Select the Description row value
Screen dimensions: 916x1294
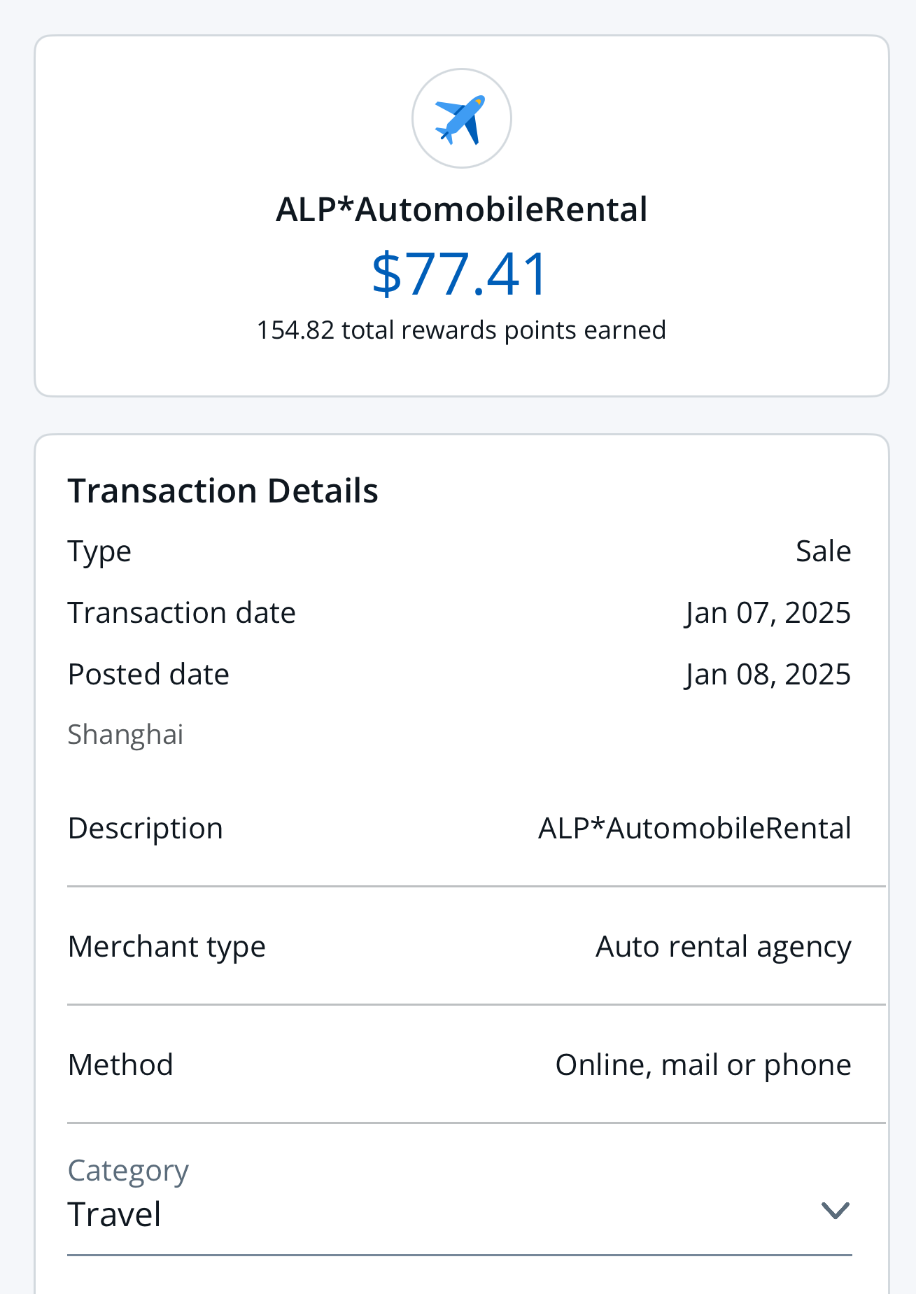pyautogui.click(x=694, y=828)
